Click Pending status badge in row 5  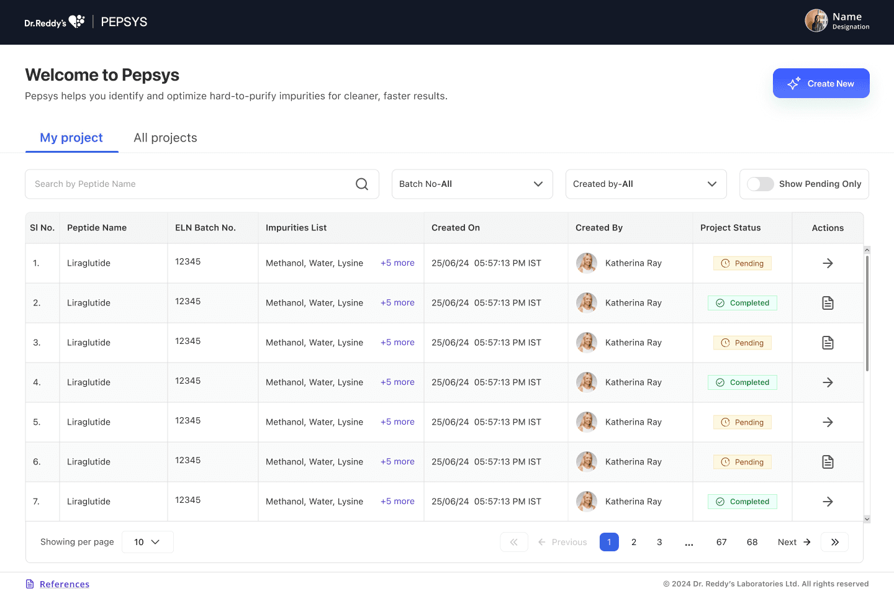(743, 422)
